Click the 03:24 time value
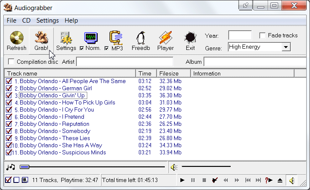Image resolution: width=310 pixels, height=190 pixels. click(x=145, y=145)
